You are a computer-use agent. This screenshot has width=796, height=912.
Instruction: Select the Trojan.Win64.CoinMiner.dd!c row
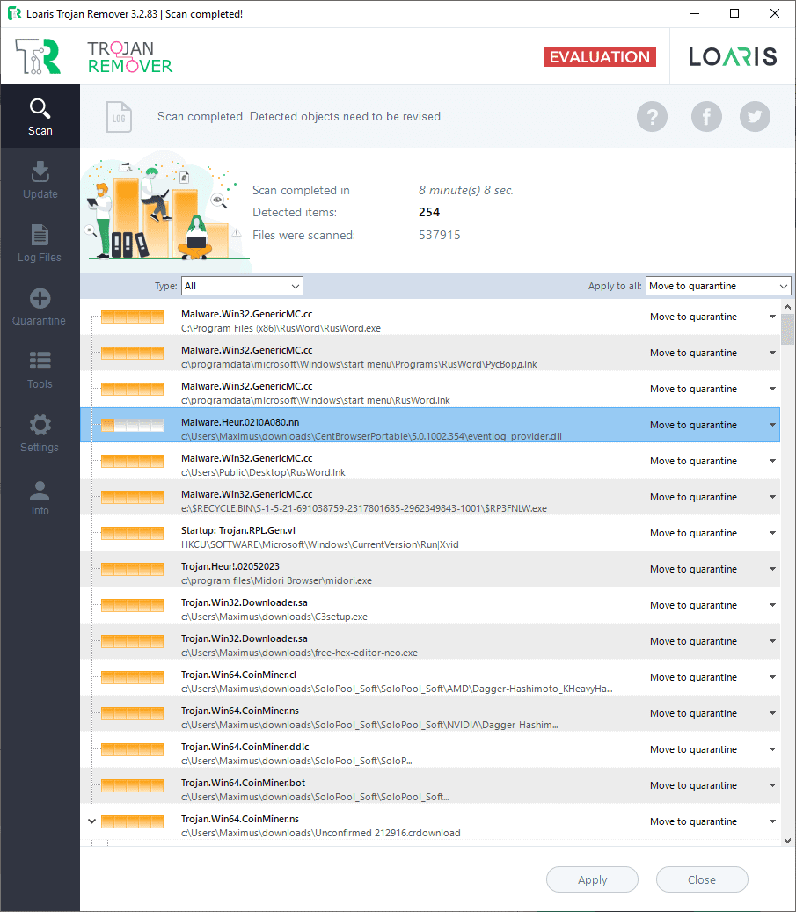[430, 749]
